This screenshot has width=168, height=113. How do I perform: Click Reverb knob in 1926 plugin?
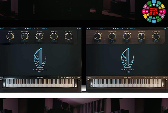(x=112, y=36)
